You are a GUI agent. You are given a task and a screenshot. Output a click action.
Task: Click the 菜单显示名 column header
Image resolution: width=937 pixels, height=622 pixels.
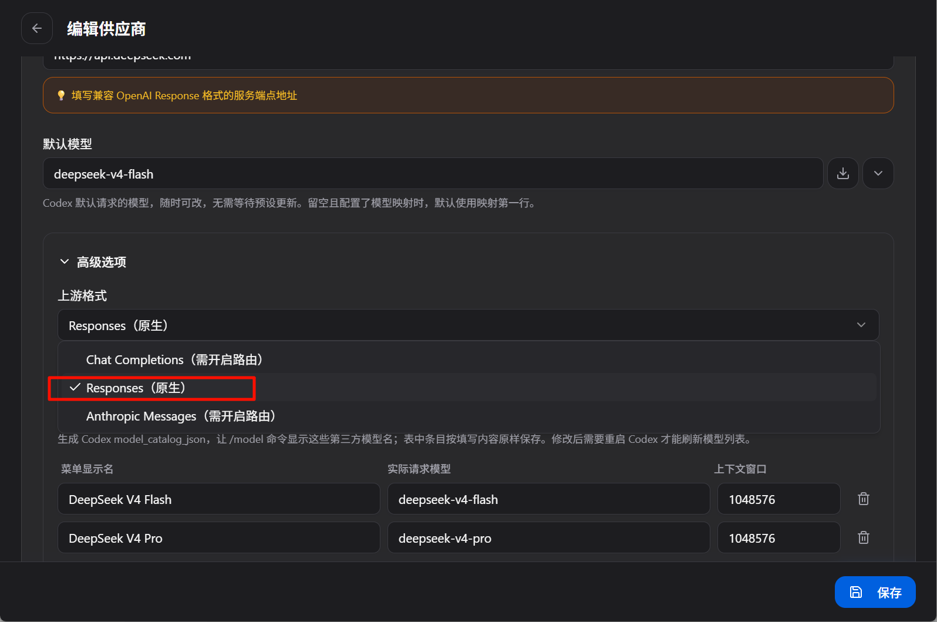coord(87,469)
